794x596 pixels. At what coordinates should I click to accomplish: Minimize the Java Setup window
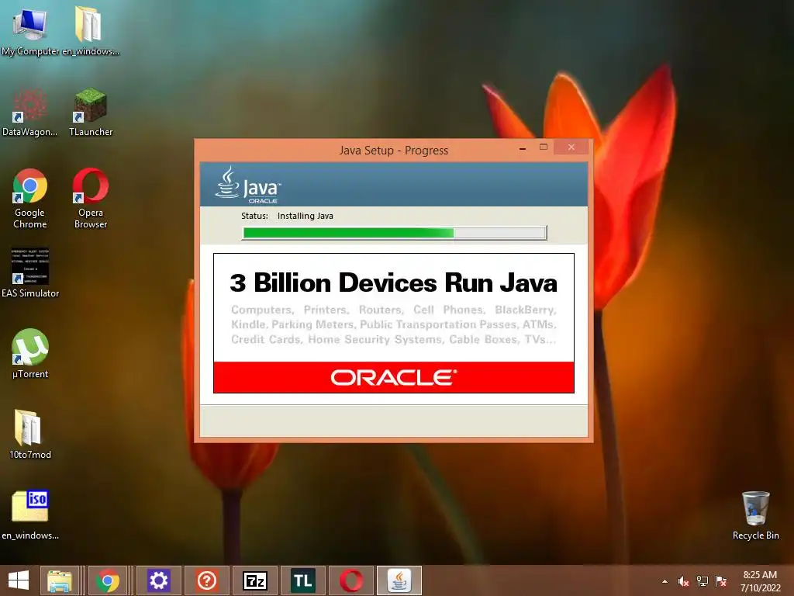tap(522, 148)
